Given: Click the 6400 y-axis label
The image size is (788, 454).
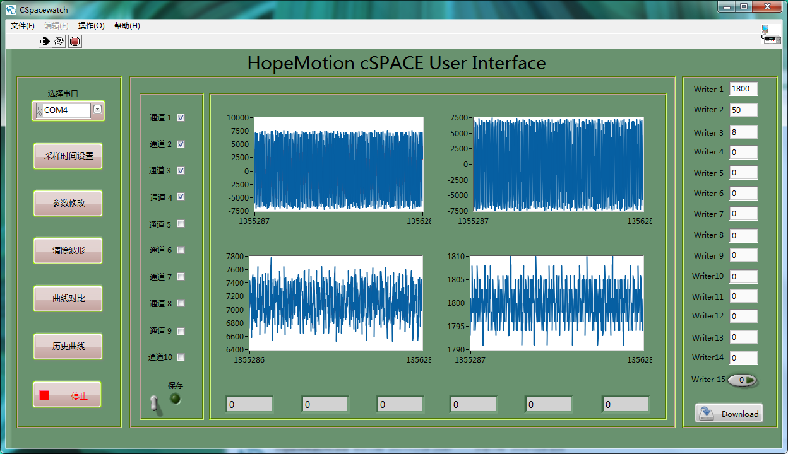Looking at the screenshot, I should (234, 349).
